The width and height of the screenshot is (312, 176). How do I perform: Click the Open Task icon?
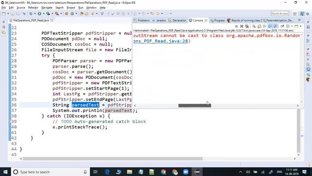pos(87,14)
